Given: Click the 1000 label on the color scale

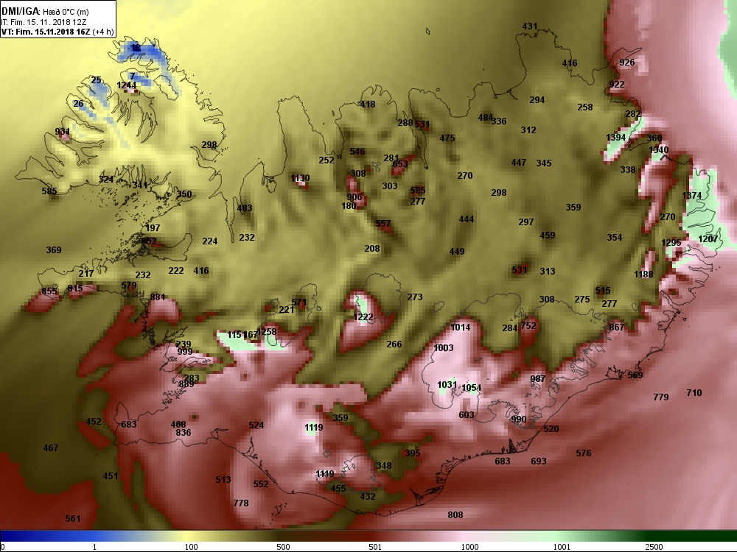Looking at the screenshot, I should [469, 547].
